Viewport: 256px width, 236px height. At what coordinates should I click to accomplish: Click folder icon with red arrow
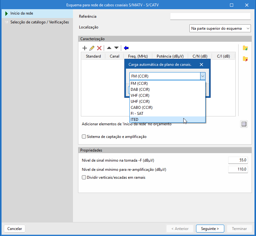[x=245, y=59]
